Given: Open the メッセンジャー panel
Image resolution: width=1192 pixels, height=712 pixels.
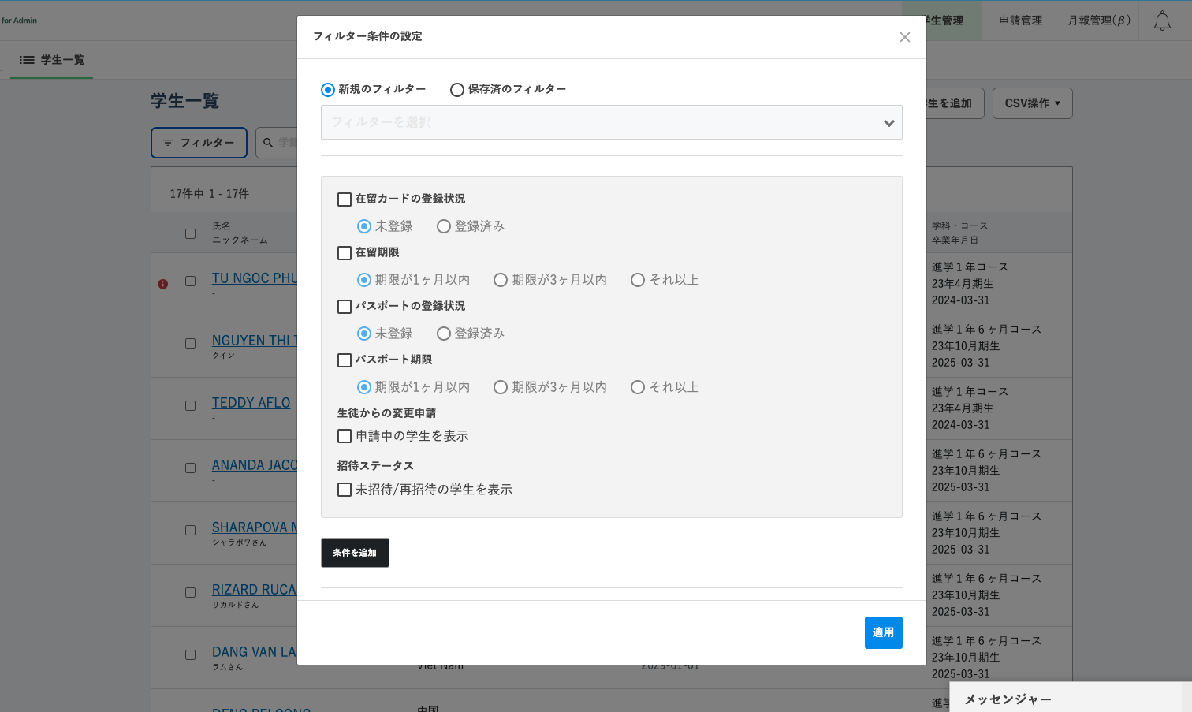Looking at the screenshot, I should [x=1071, y=699].
